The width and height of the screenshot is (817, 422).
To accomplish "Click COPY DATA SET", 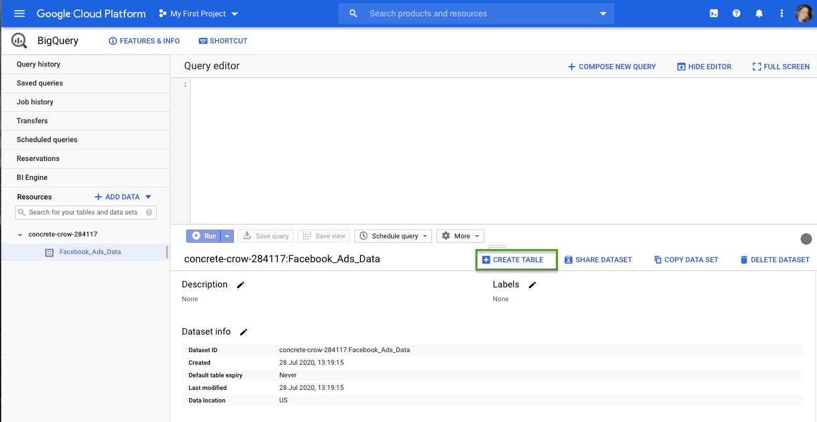I will pos(686,260).
